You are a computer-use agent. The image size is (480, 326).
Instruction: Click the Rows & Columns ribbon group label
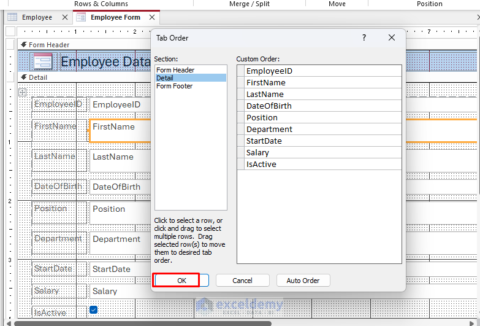(101, 4)
